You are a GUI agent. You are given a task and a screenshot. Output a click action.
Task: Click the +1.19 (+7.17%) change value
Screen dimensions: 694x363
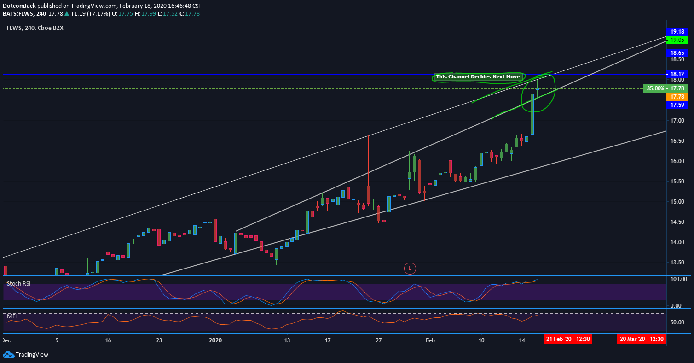tap(90, 14)
